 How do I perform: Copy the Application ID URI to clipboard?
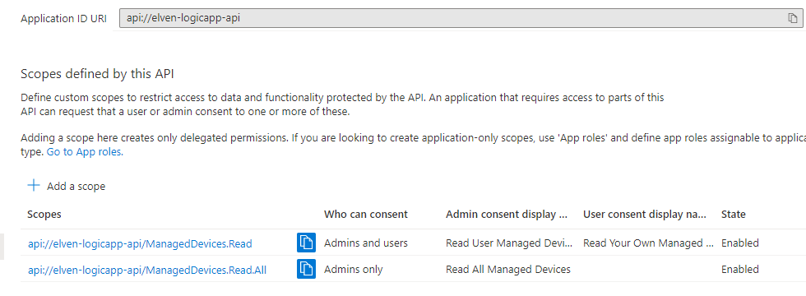pyautogui.click(x=793, y=18)
